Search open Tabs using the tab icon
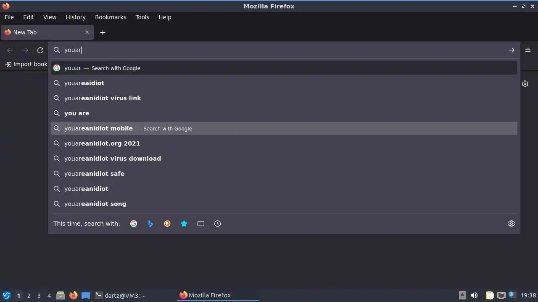This screenshot has height=302, width=538. [201, 224]
